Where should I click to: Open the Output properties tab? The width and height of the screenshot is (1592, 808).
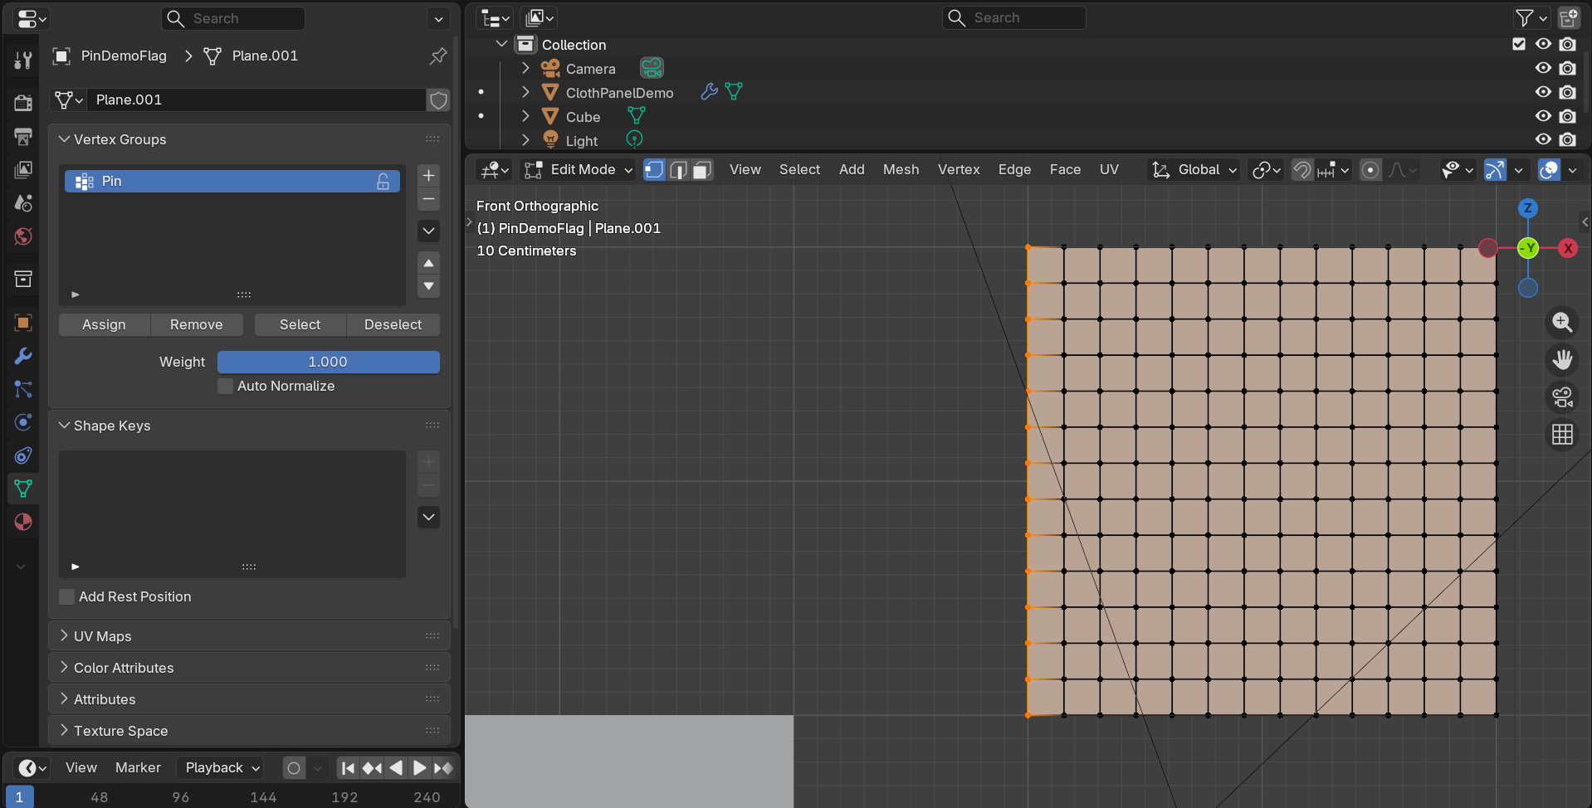tap(23, 136)
